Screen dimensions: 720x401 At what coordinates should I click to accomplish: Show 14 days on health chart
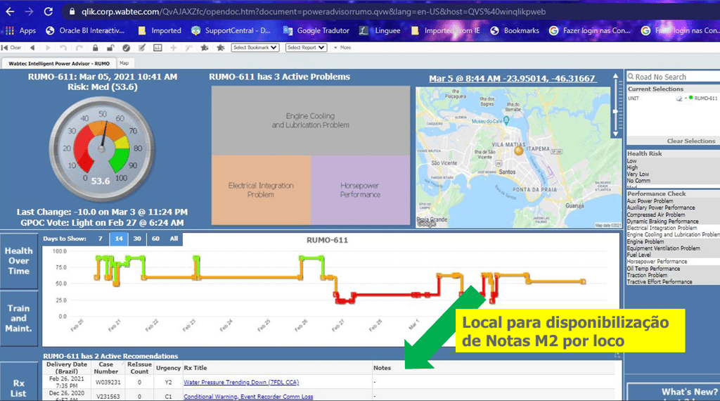[x=118, y=239]
